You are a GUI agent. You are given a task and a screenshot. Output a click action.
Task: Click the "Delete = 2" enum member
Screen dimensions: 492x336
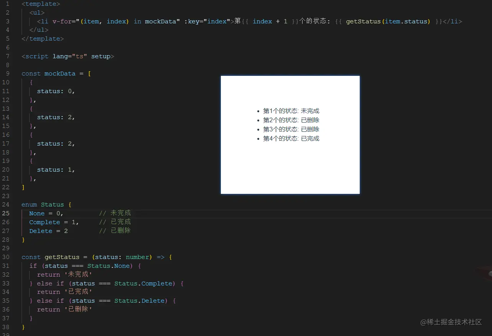tap(48, 231)
